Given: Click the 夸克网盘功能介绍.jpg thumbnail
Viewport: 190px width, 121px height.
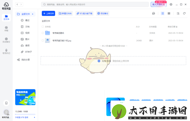Looking at the screenshot, I should click(47, 41).
